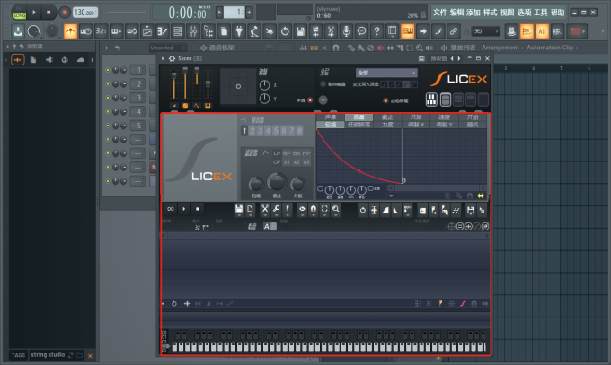
Task: Open the channel rack Unsorted dropdown
Action: coord(168,48)
